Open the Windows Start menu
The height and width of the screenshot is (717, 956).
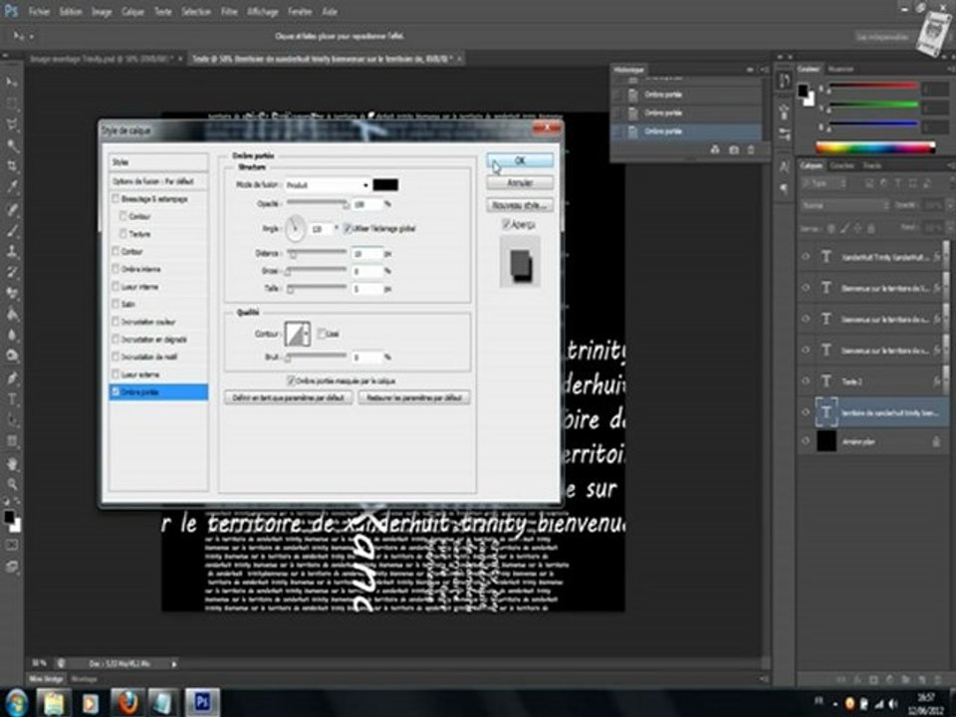[17, 702]
